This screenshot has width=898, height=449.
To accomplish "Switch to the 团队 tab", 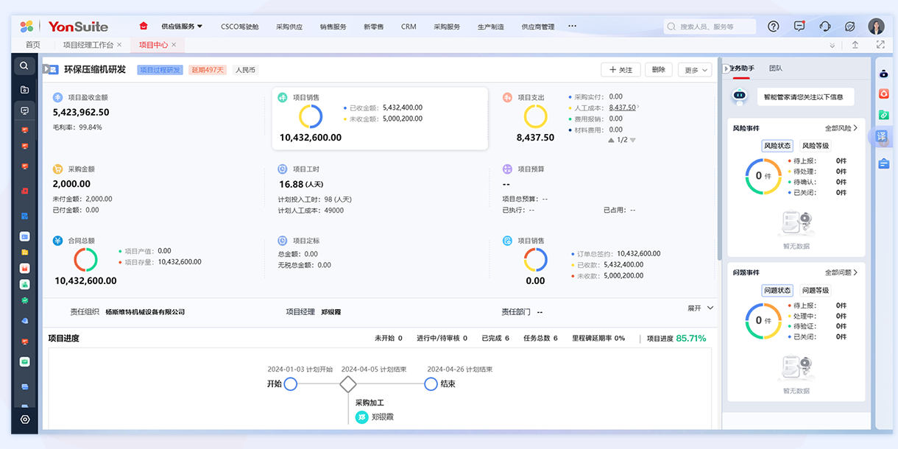I will pos(776,68).
